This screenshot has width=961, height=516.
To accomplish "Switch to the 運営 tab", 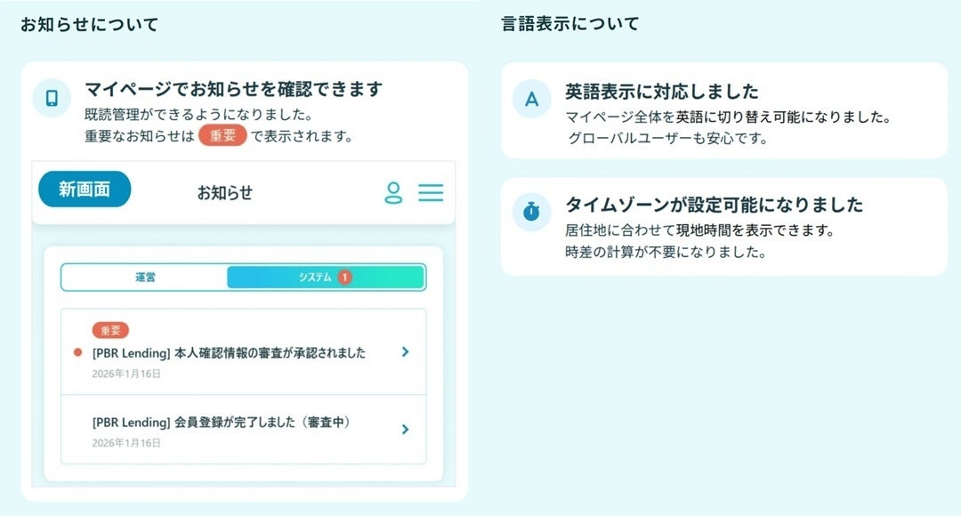I will click(145, 277).
